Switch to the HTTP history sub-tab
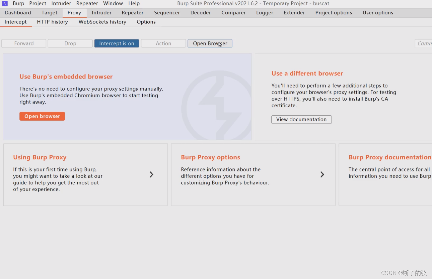432x279 pixels. point(52,22)
